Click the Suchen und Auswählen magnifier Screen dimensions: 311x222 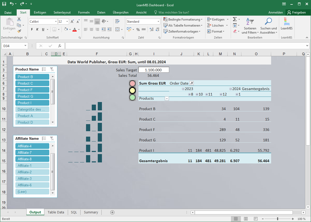pos(268,22)
